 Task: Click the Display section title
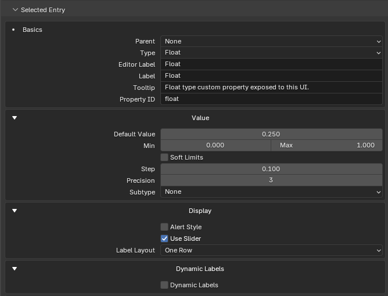(200, 211)
